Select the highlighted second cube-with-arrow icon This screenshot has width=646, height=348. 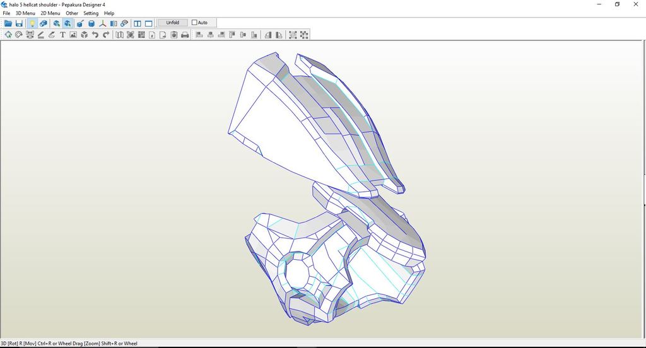tap(68, 23)
